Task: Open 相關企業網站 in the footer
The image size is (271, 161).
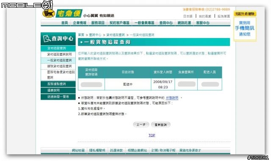Action: [137, 150]
